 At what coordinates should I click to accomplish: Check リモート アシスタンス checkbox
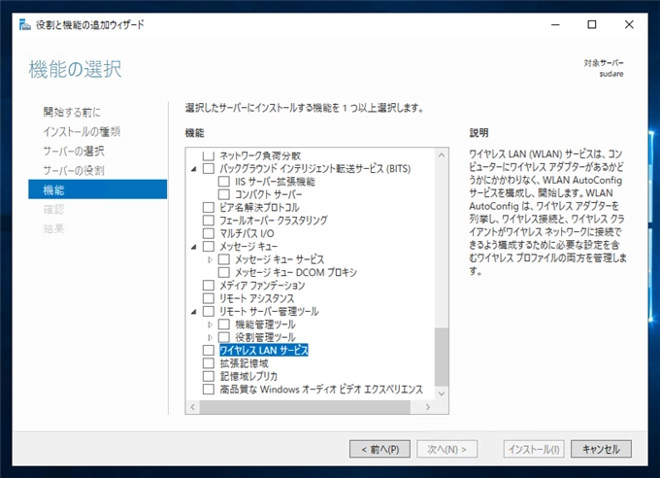pyautogui.click(x=209, y=298)
